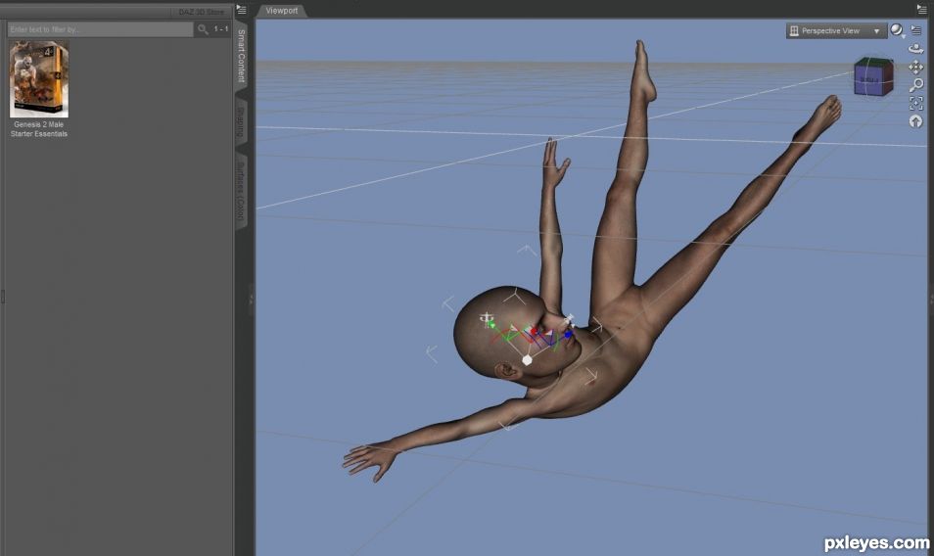Screen dimensions: 934x556
Task: Click the orbit camera control icon
Action: [x=915, y=49]
